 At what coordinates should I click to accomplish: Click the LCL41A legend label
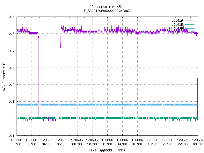click(177, 20)
